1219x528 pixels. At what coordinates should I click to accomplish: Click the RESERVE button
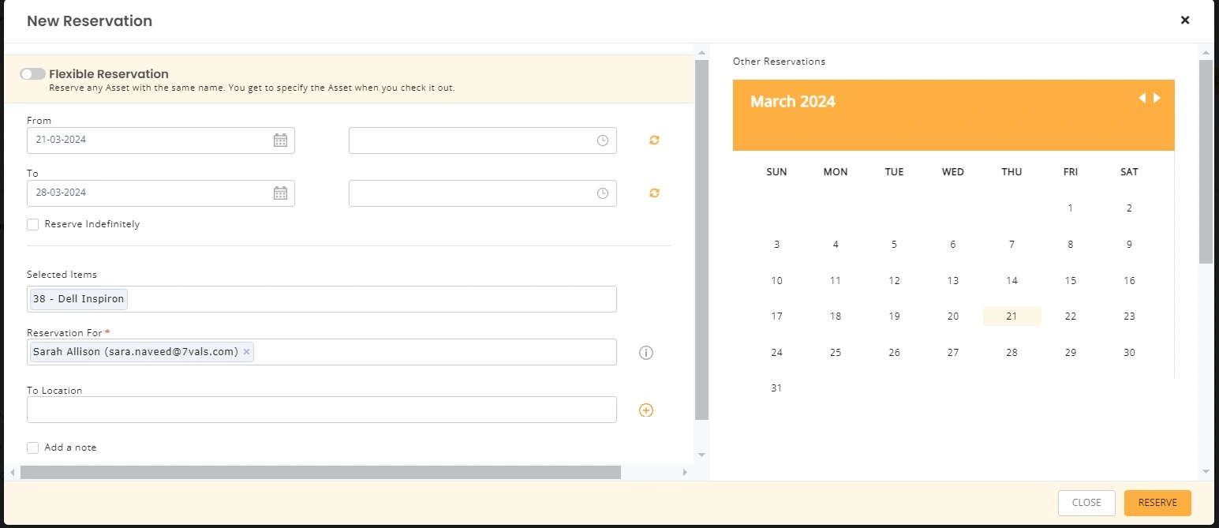[x=1157, y=503]
